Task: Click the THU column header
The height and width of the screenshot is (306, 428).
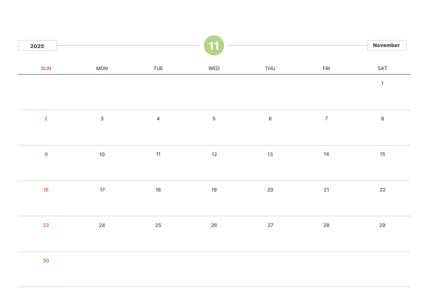Action: pyautogui.click(x=270, y=68)
